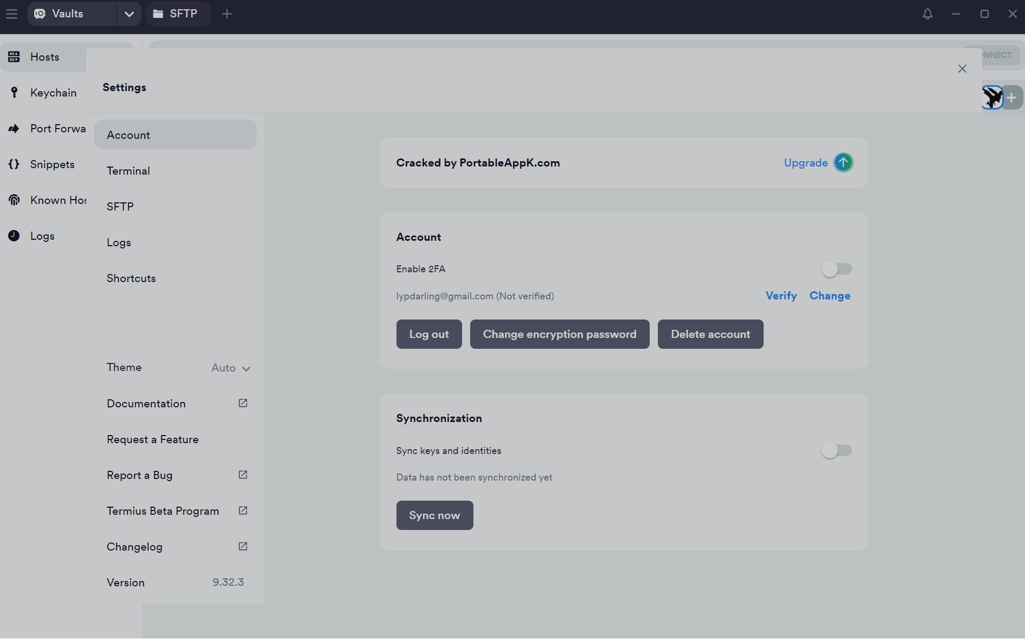Click Change encryption password button
Image resolution: width=1025 pixels, height=639 pixels.
[x=559, y=334]
